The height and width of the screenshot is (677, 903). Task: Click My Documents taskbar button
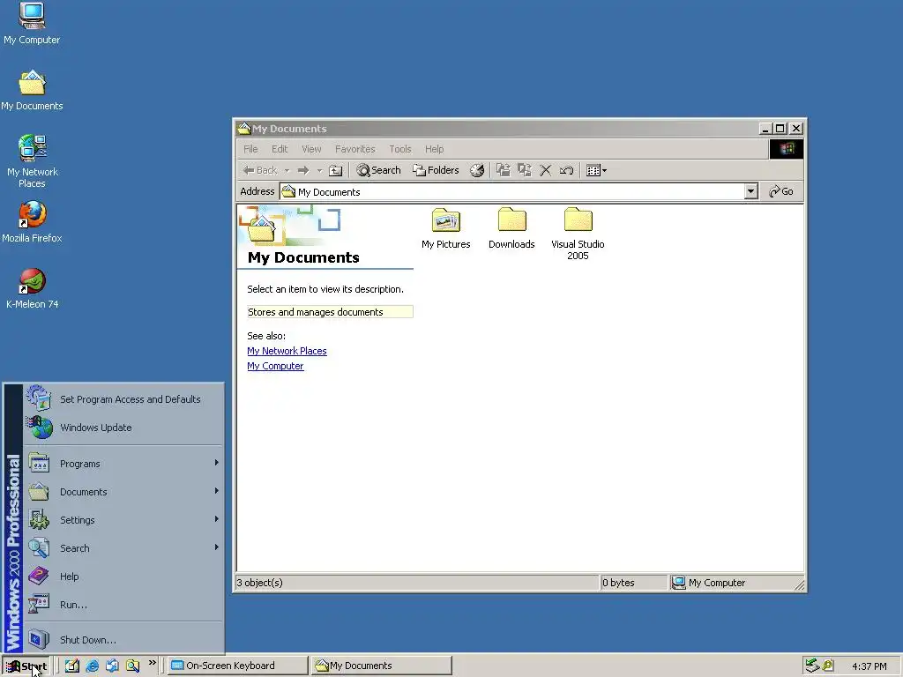[381, 666]
